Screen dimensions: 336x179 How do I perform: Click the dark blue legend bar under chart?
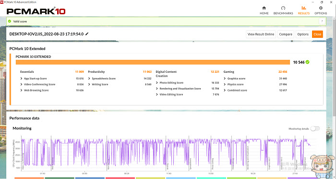pyautogui.click(x=90, y=178)
